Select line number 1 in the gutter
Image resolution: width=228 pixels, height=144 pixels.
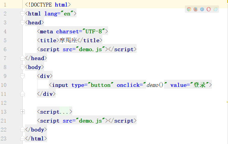coord(5,5)
